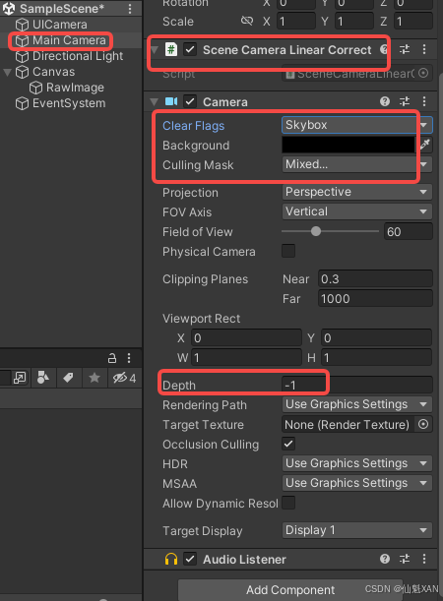Disable Occlusion Culling checkbox
Image resolution: width=443 pixels, height=601 pixels.
[288, 444]
